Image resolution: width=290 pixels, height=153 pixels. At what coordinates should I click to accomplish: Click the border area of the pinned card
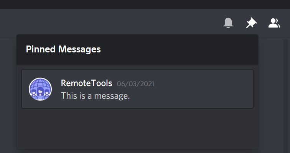(137, 70)
